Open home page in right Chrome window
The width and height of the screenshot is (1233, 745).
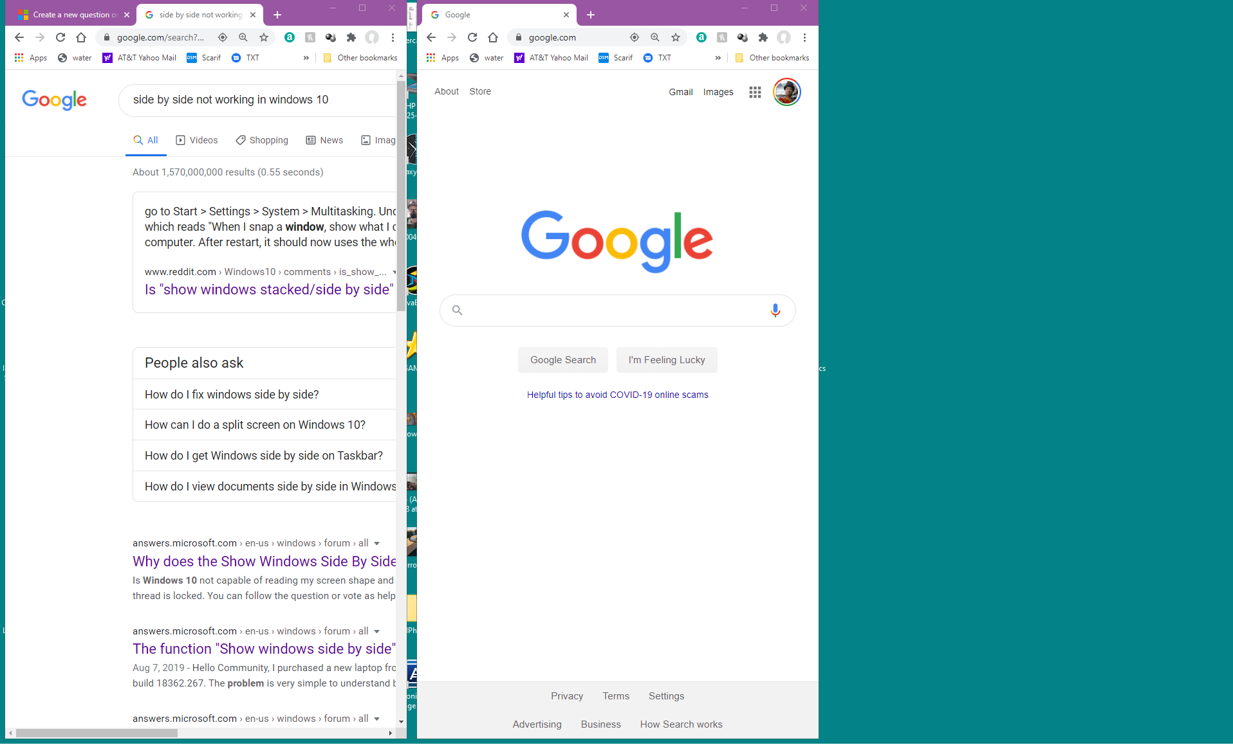[493, 37]
